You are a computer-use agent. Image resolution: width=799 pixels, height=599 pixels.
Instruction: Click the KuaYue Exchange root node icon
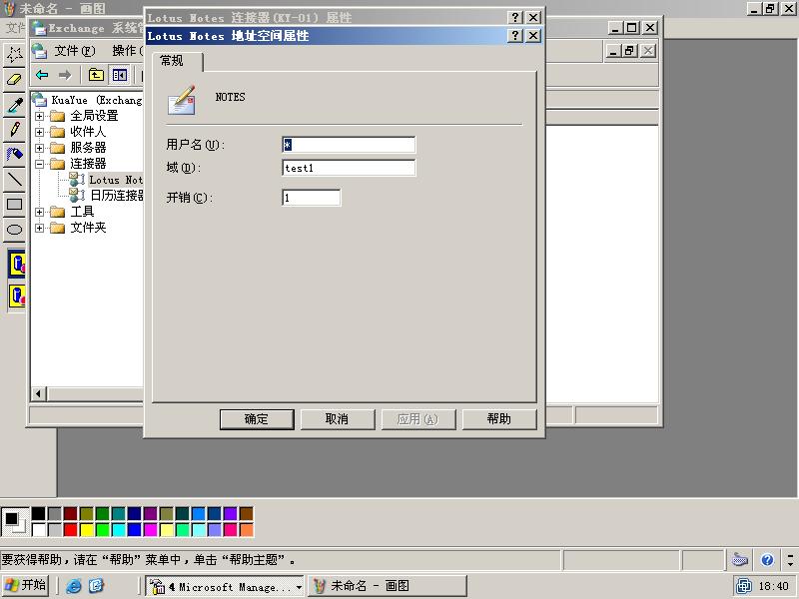click(40, 99)
